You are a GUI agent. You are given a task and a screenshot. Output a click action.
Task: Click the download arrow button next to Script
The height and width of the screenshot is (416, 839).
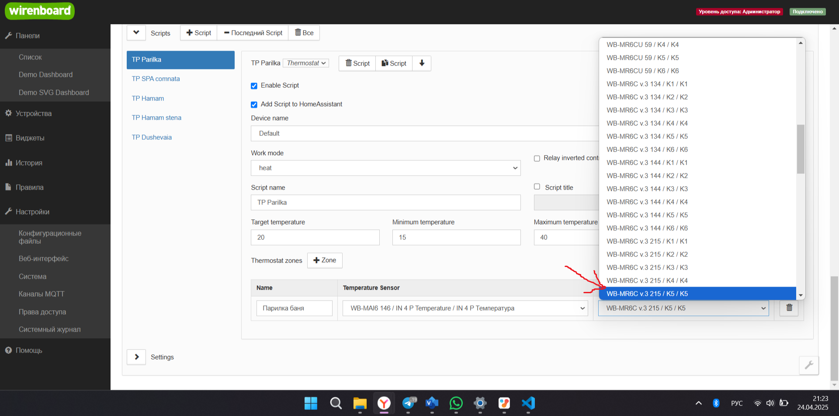coord(422,63)
